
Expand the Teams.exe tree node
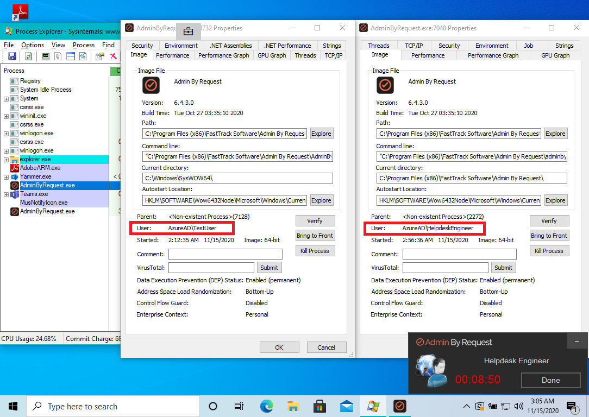pos(6,194)
